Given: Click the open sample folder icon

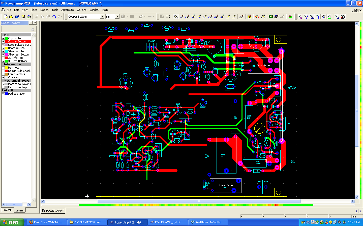Looking at the screenshot, I should [x=17, y=17].
